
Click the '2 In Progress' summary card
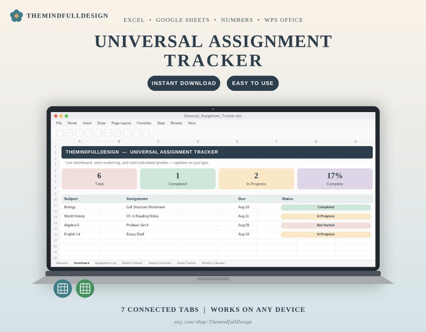point(256,179)
